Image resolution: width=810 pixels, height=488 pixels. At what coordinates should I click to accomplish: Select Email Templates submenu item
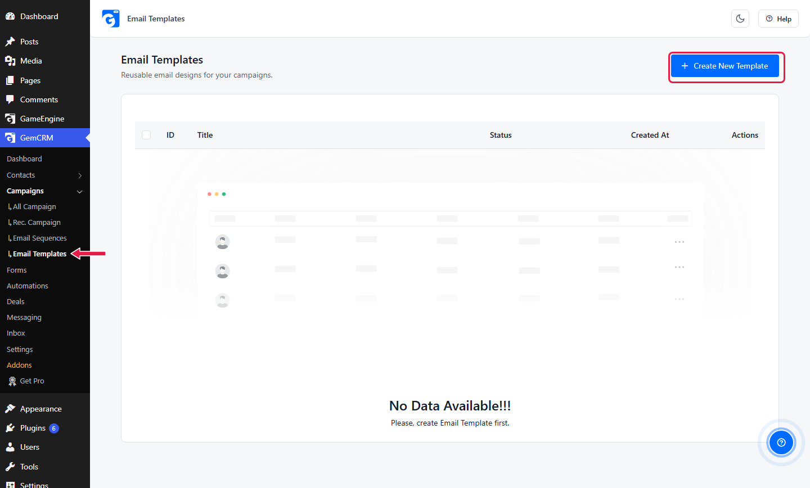pyautogui.click(x=40, y=254)
